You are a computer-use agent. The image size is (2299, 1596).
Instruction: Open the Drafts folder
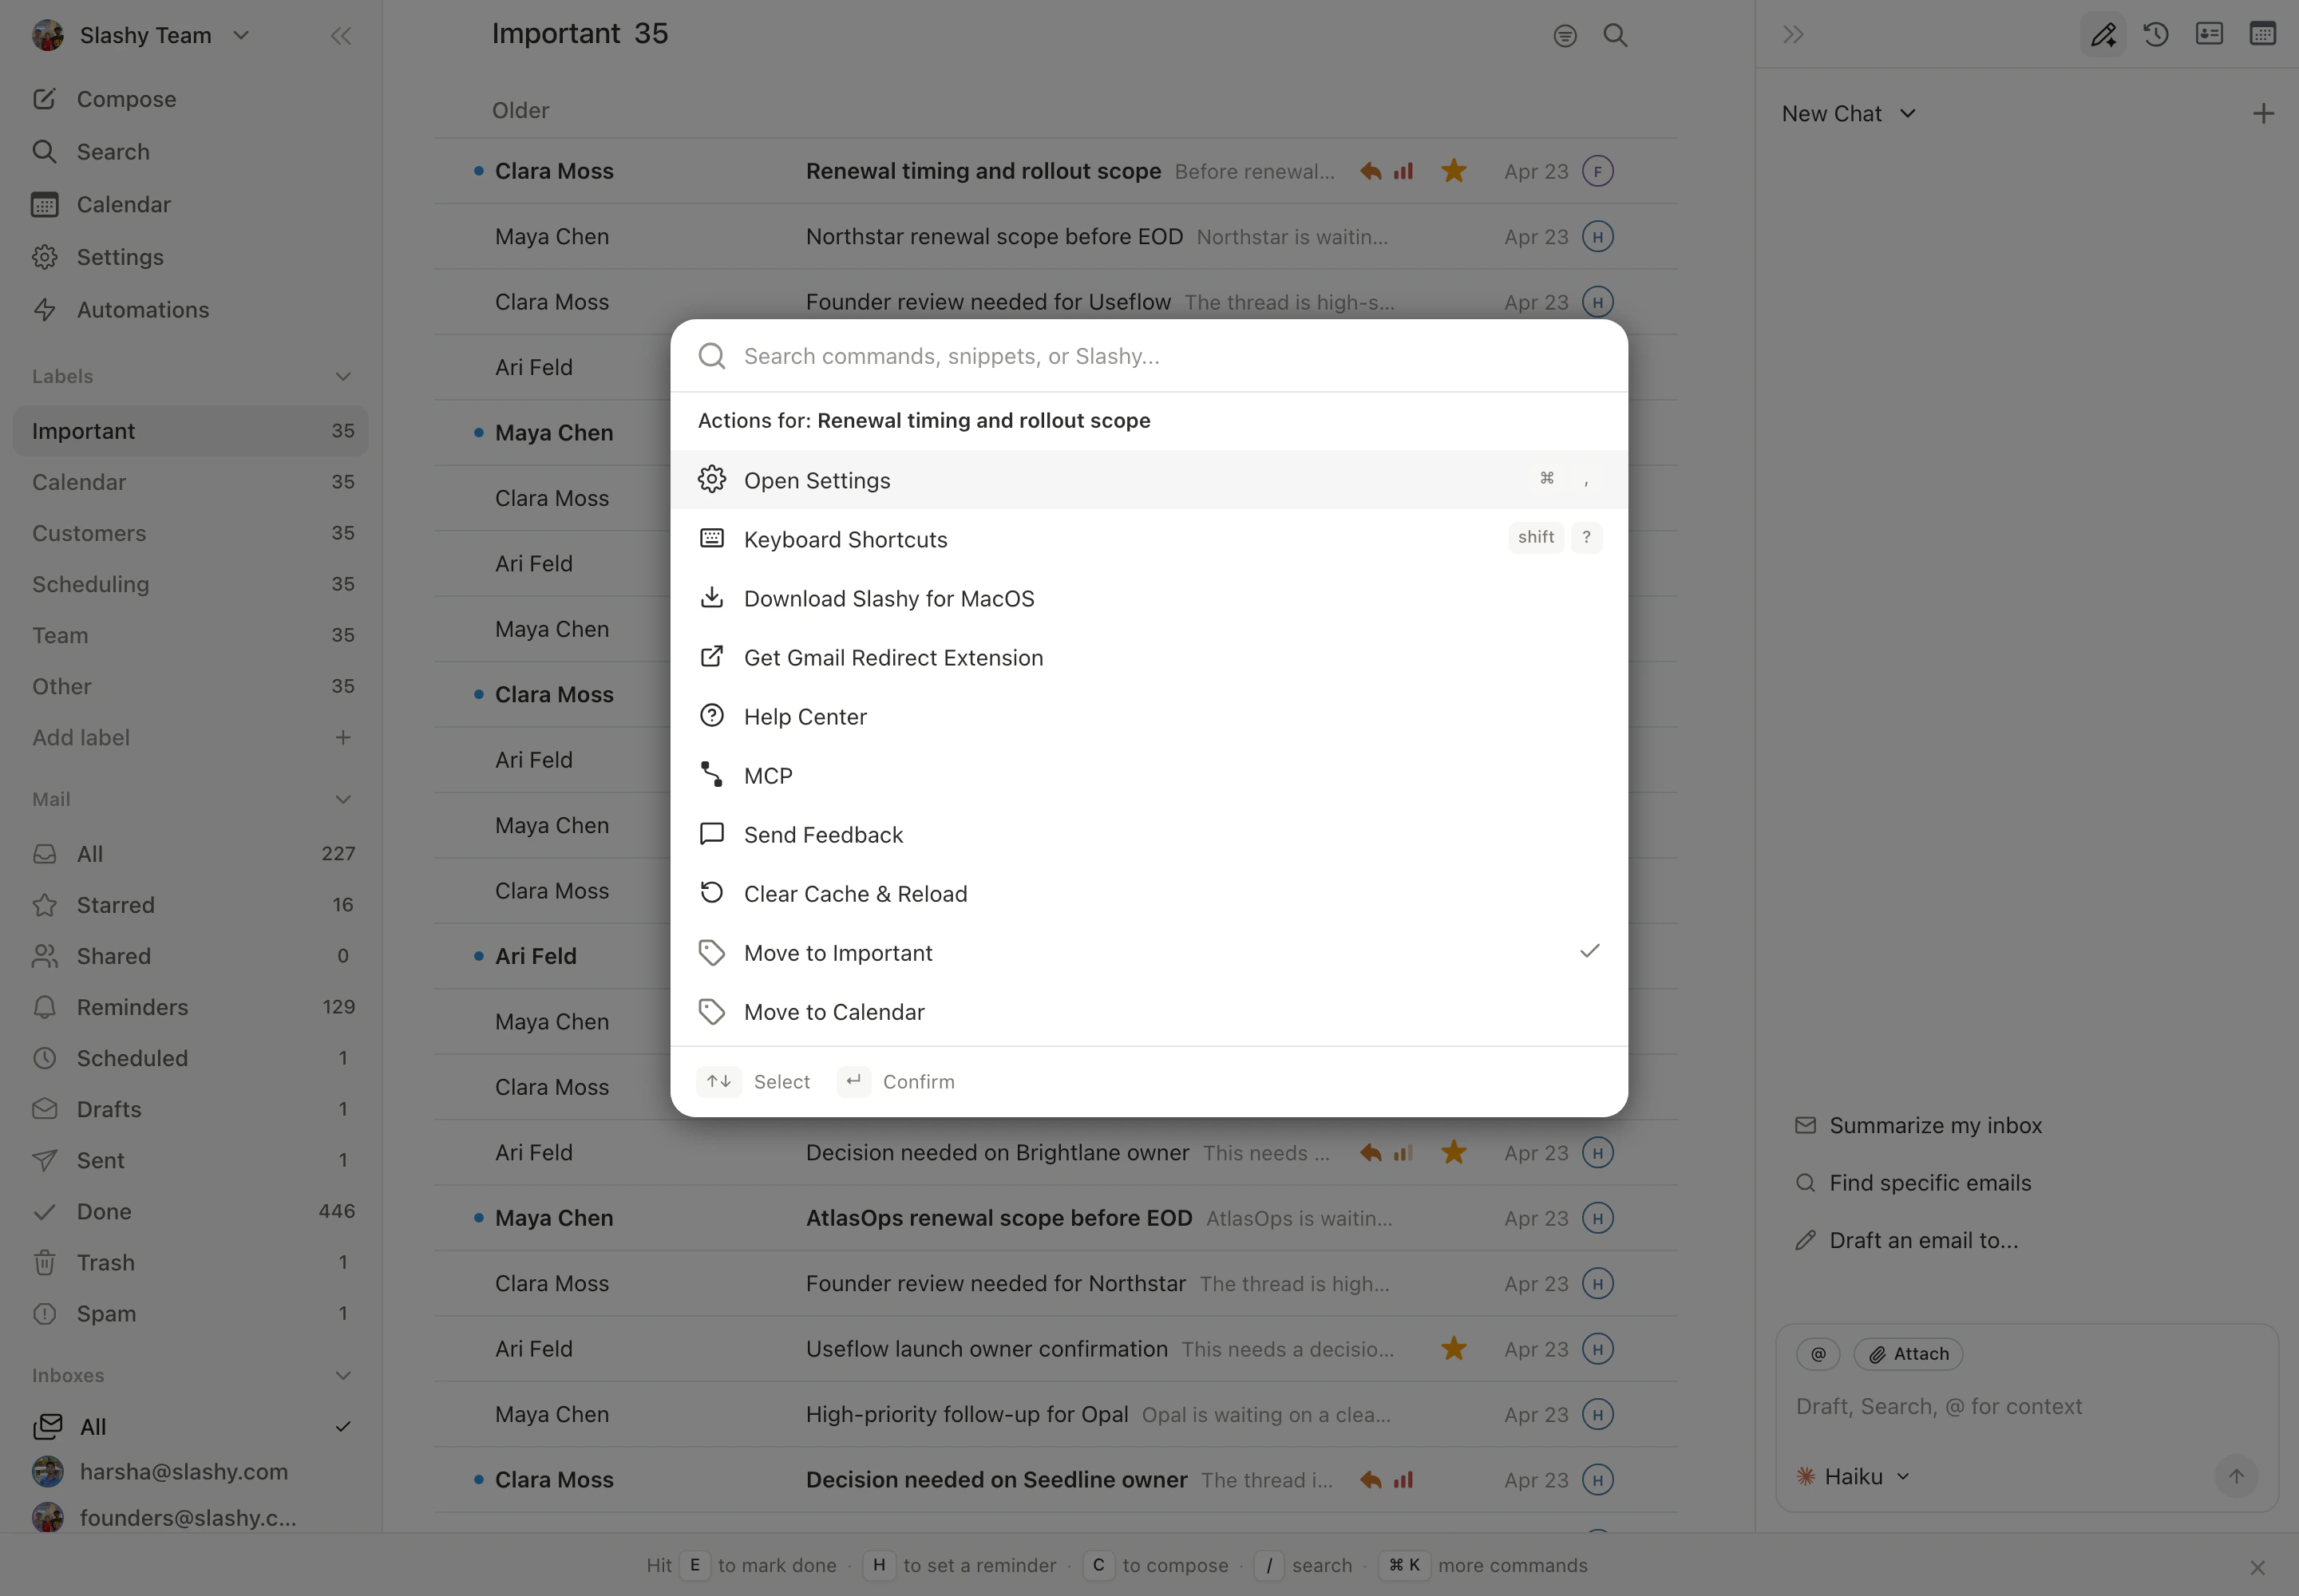point(191,1109)
